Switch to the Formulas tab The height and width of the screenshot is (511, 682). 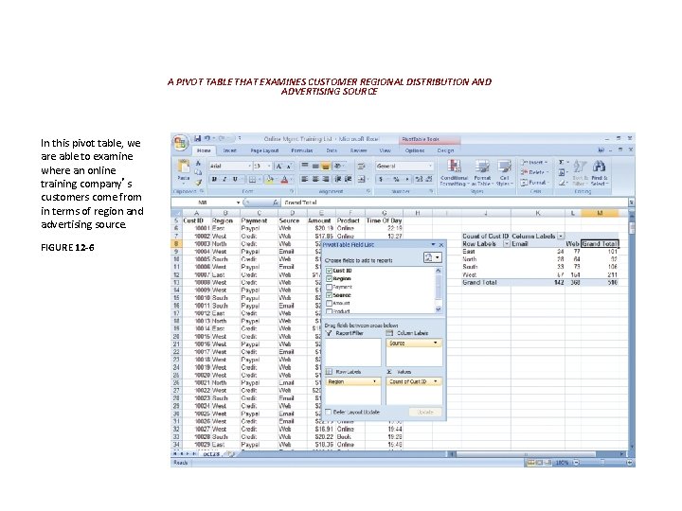302,150
